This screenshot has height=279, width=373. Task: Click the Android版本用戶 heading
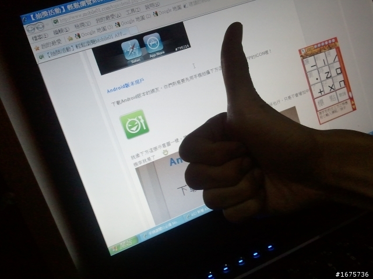[125, 86]
